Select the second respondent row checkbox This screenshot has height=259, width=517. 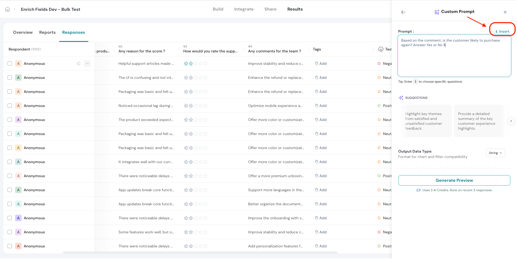pyautogui.click(x=10, y=78)
